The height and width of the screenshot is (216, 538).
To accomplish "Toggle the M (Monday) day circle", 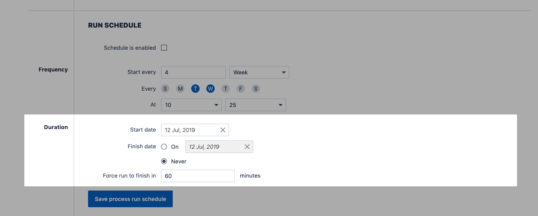I will coord(180,89).
